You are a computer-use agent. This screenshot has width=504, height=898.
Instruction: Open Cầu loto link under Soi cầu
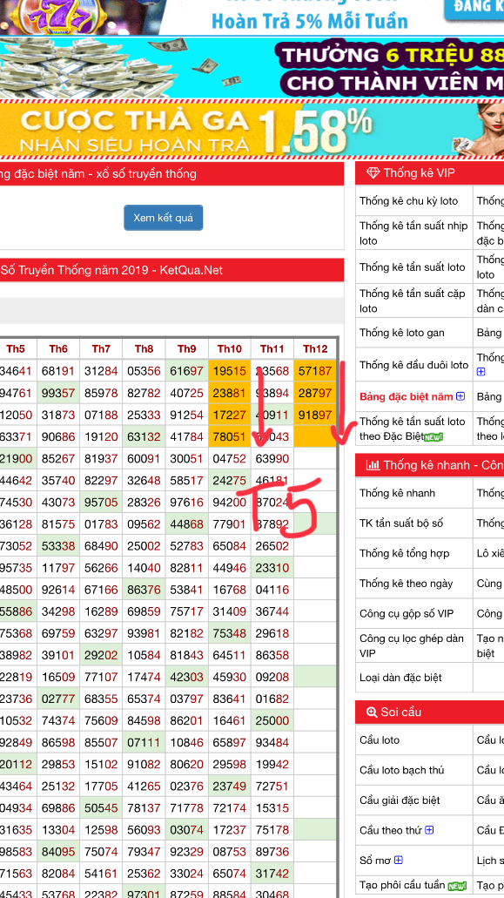(x=380, y=740)
